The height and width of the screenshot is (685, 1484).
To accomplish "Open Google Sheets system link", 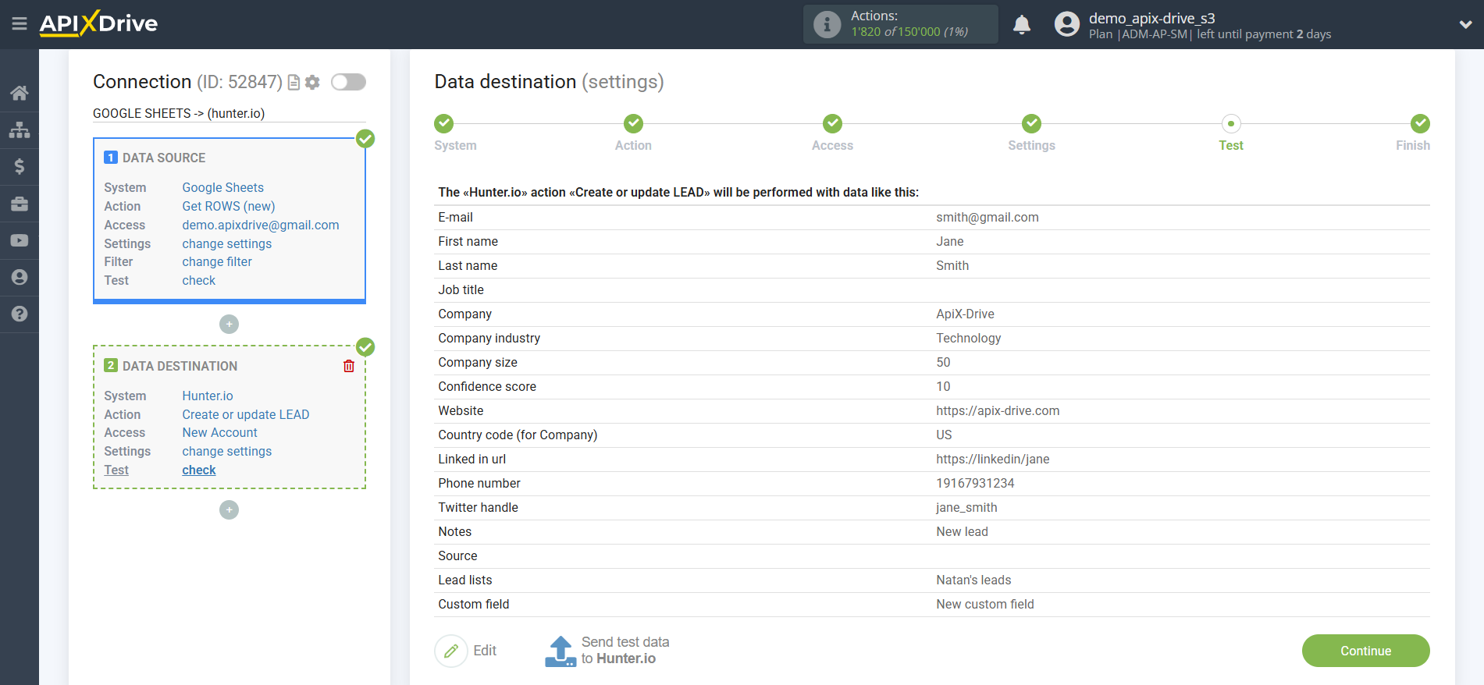I will click(222, 187).
